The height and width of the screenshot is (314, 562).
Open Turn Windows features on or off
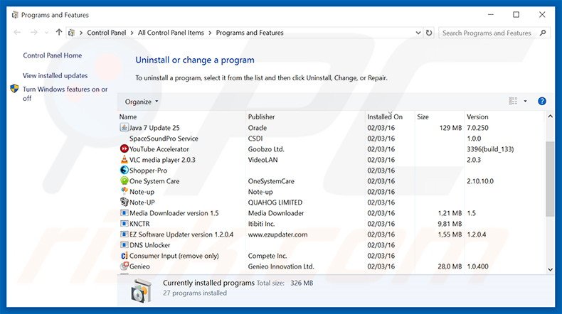[x=65, y=94]
